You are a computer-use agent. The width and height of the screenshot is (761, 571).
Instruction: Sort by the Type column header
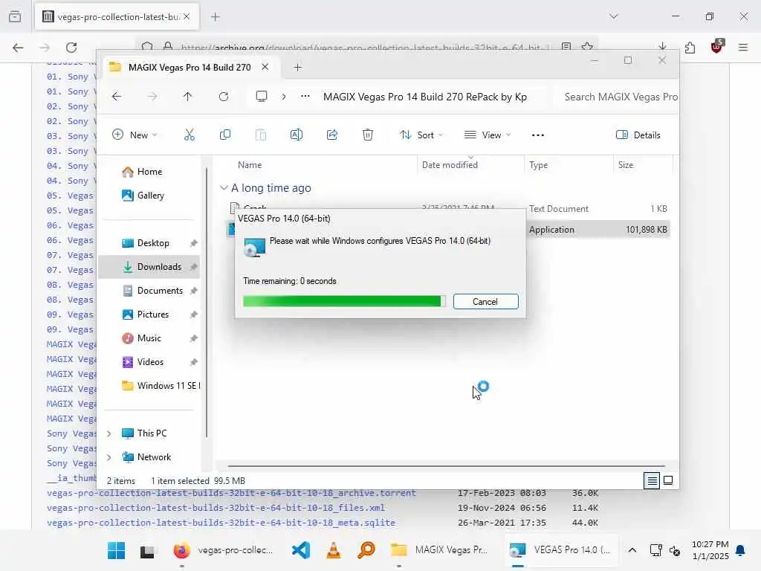(x=538, y=165)
